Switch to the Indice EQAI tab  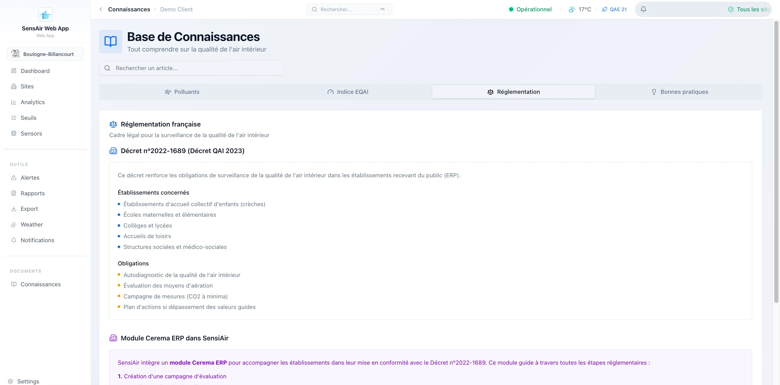tap(348, 92)
